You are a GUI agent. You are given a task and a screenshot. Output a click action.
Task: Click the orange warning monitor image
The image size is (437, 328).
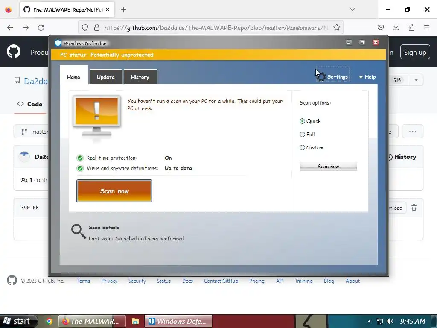[96, 117]
